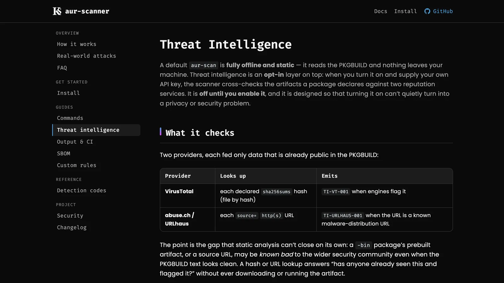Open the Detection codes reference

point(82,190)
